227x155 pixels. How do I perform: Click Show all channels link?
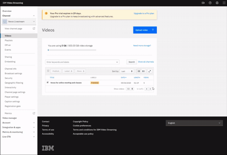[146, 62]
